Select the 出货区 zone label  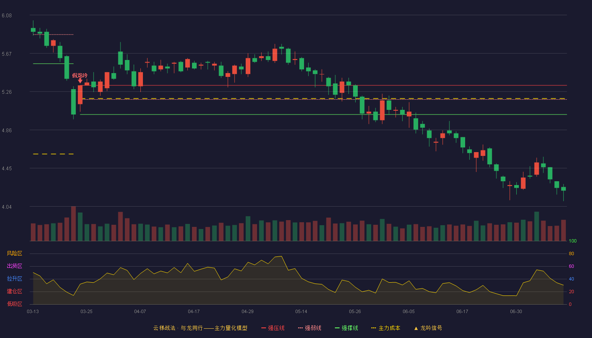tap(14, 266)
